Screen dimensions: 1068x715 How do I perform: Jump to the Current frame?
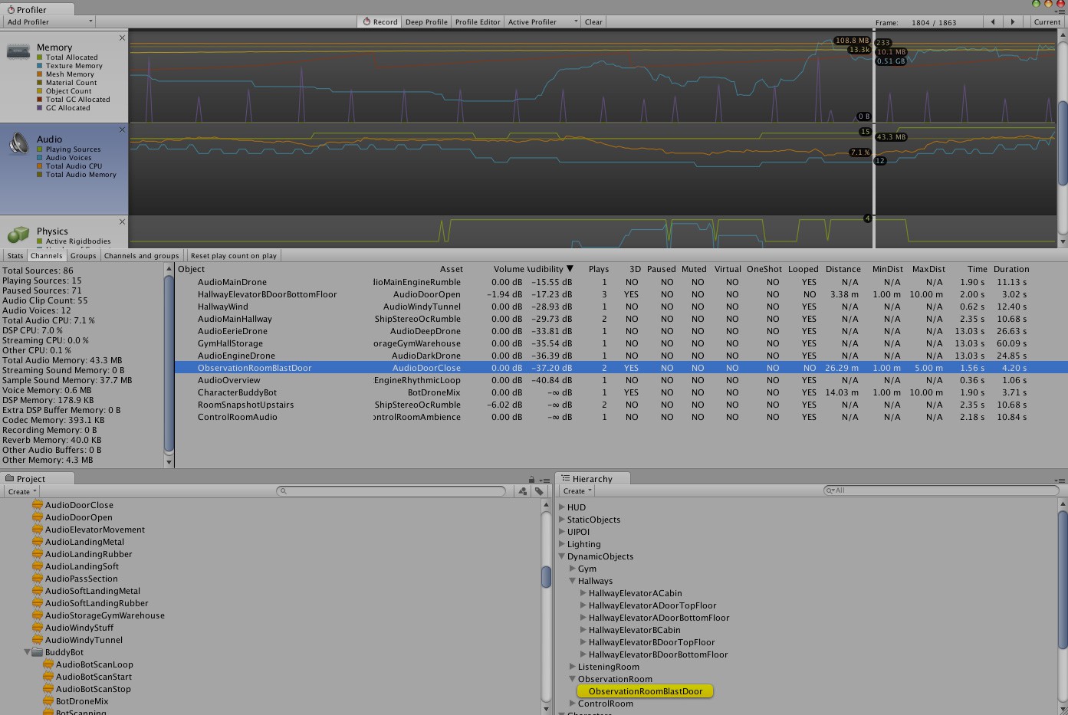point(1047,22)
